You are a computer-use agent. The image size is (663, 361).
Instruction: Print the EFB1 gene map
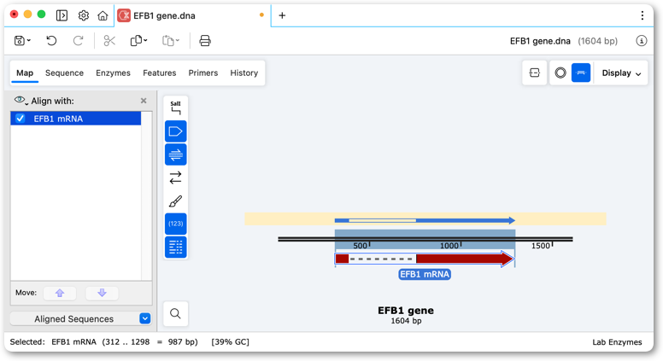point(205,40)
